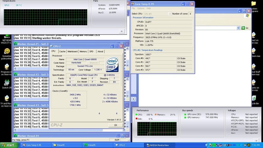Image resolution: width=263 pixels, height=148 pixels.
Task: Switch to NVIDIA MonitorView taskbar button
Action: coord(159,145)
